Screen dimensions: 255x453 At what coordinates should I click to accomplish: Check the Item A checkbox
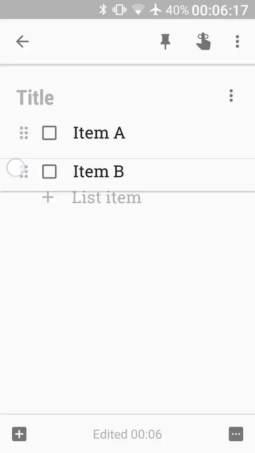pyautogui.click(x=50, y=133)
